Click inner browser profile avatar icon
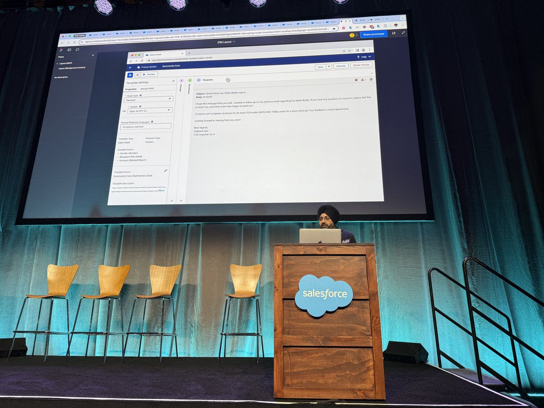The width and height of the screenshot is (544, 408). point(364,49)
